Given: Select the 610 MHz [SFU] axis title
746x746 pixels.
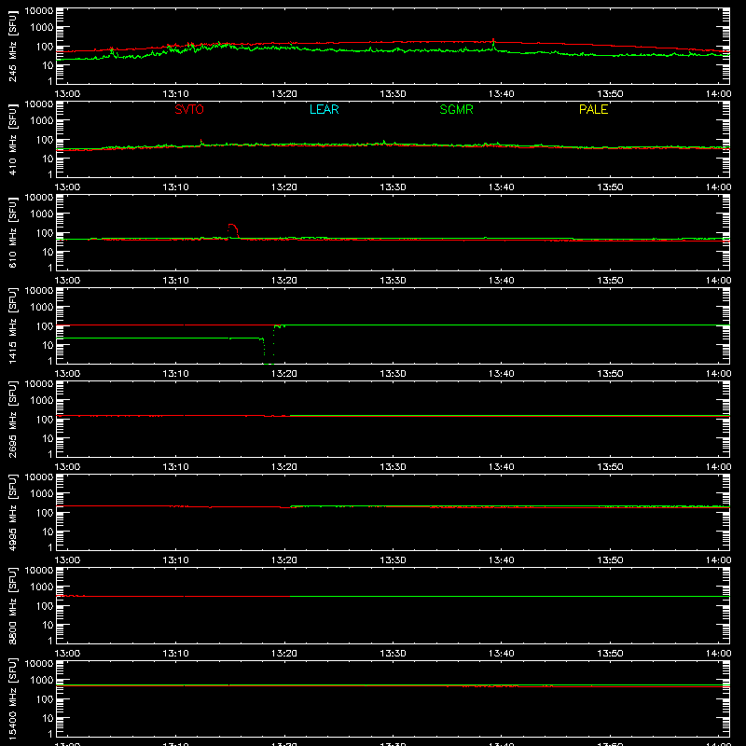Looking at the screenshot, I should coord(13,232).
